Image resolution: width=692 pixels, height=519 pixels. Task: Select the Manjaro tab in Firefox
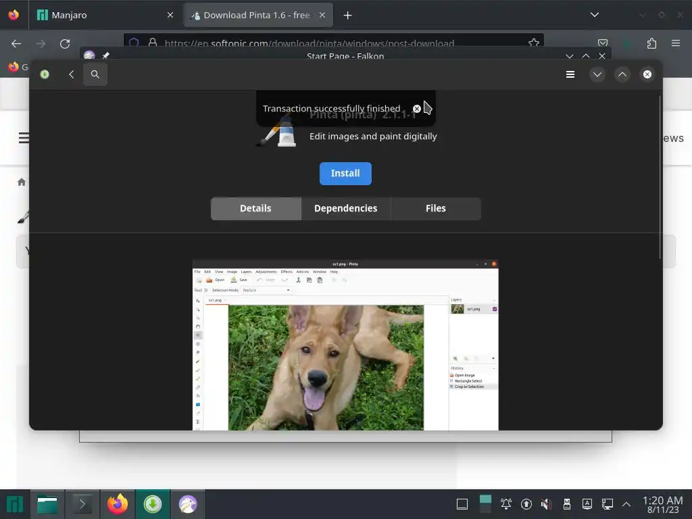105,15
